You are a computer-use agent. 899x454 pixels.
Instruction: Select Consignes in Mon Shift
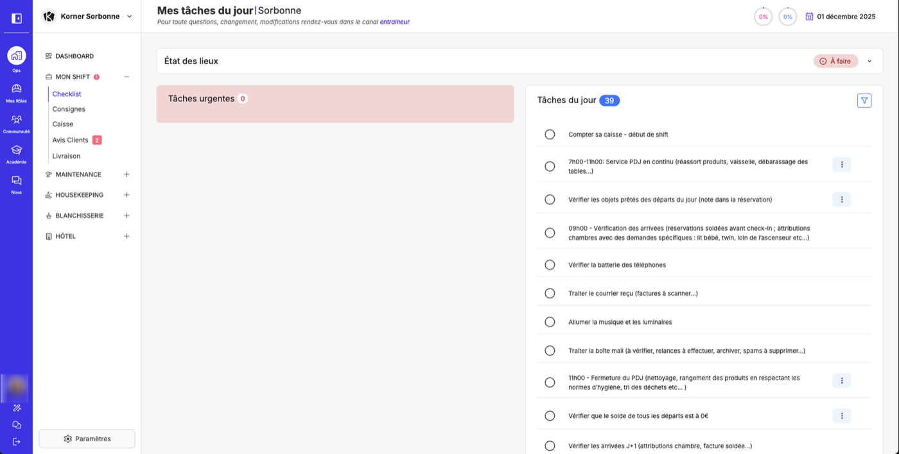[69, 109]
